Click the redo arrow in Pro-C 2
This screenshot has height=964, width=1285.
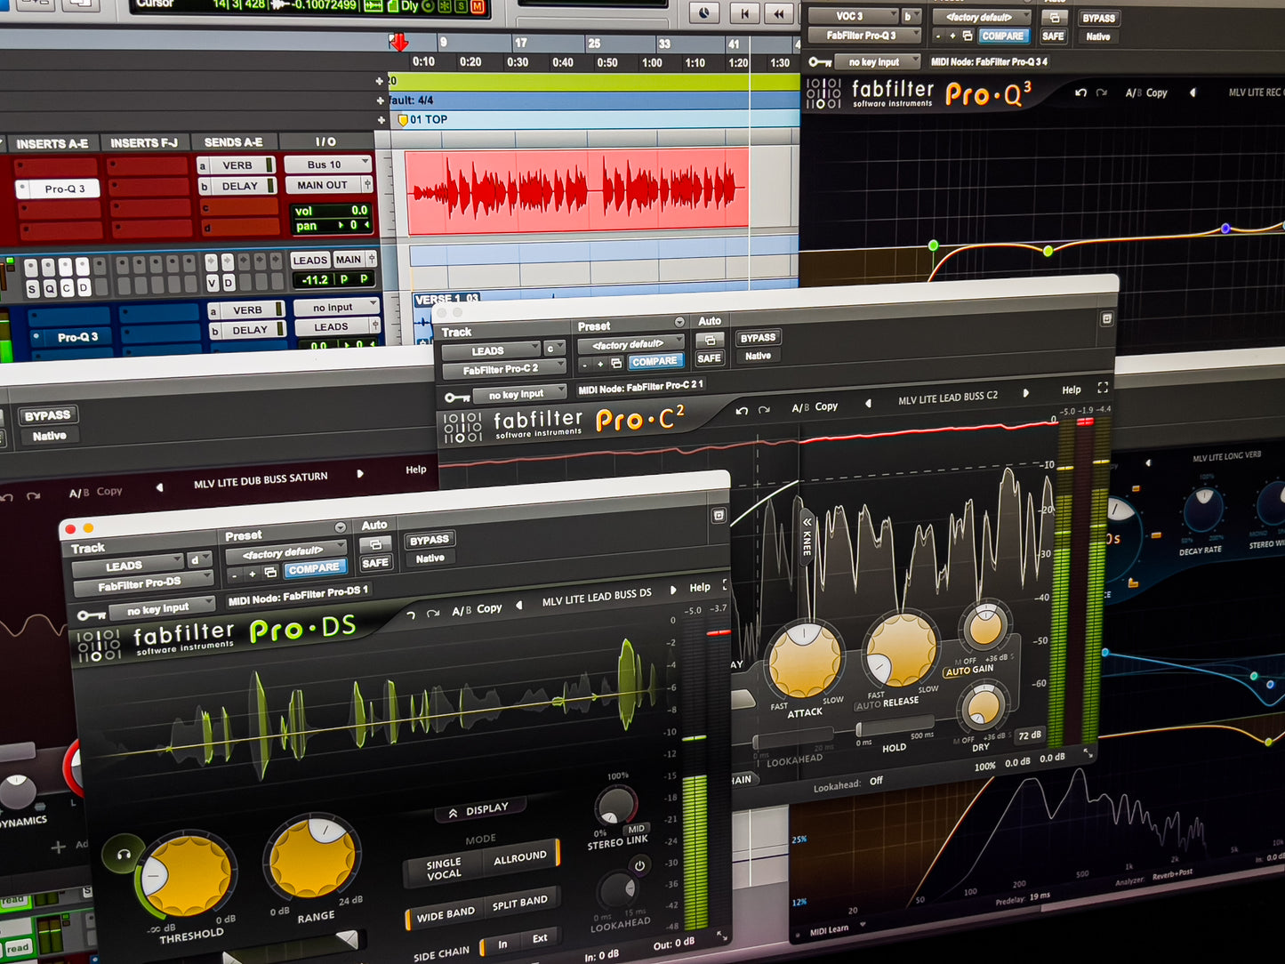pyautogui.click(x=764, y=409)
